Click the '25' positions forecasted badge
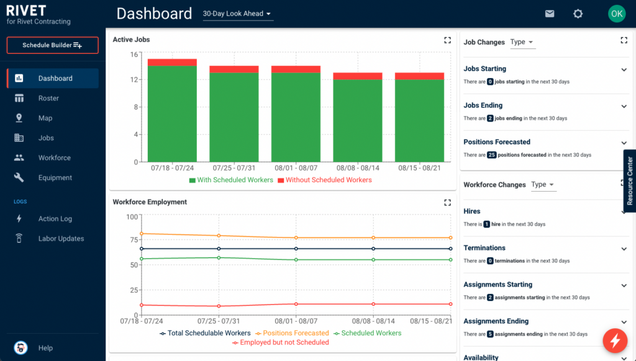The image size is (636, 361). (x=492, y=155)
